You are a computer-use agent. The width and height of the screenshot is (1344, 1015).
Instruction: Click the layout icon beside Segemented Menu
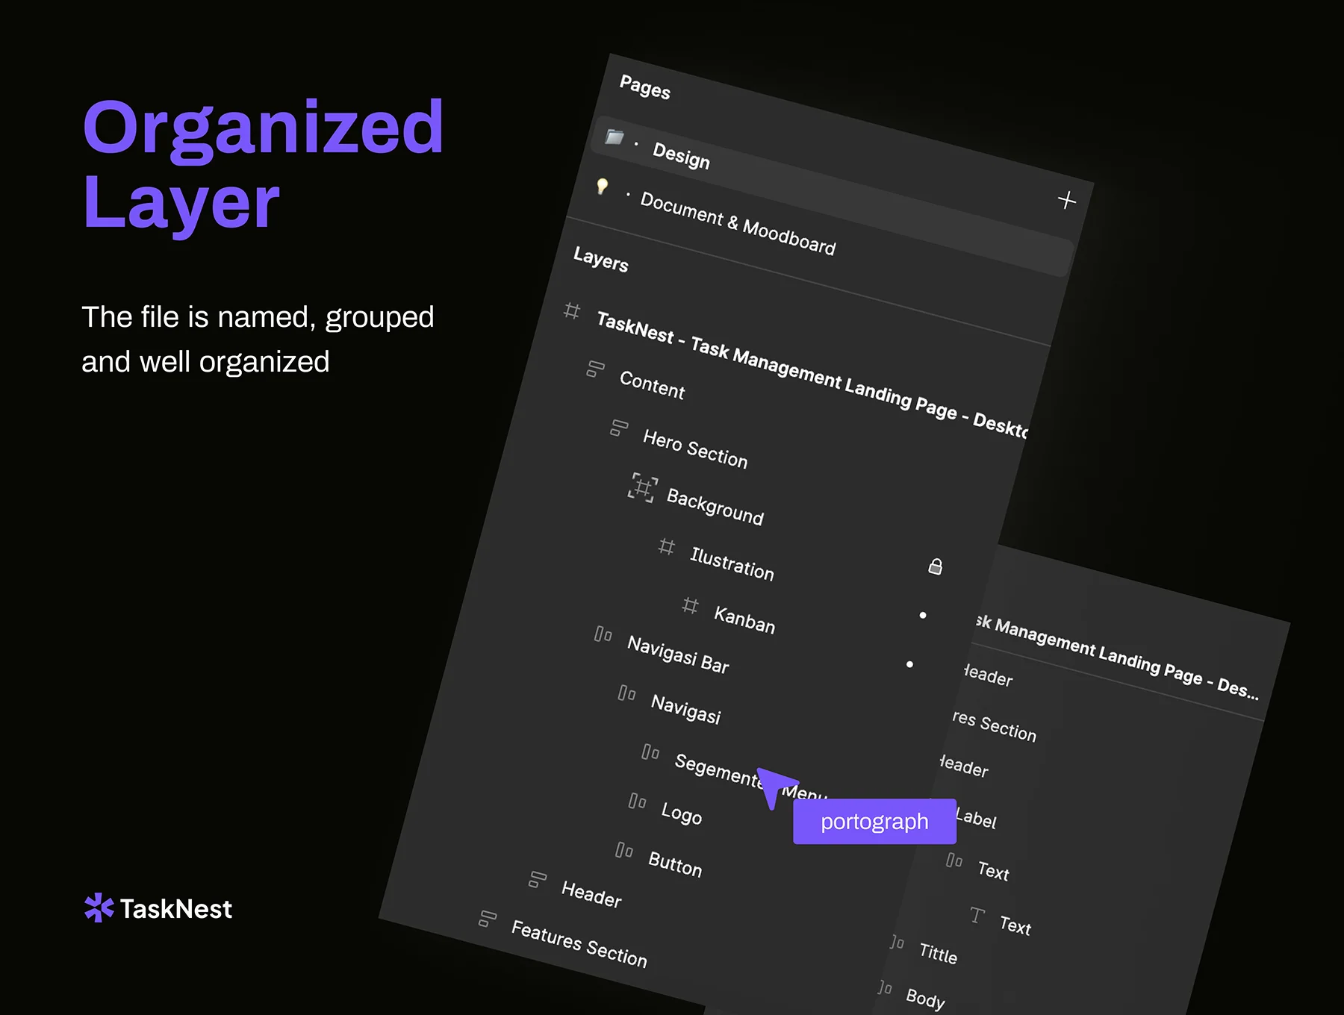coord(650,752)
